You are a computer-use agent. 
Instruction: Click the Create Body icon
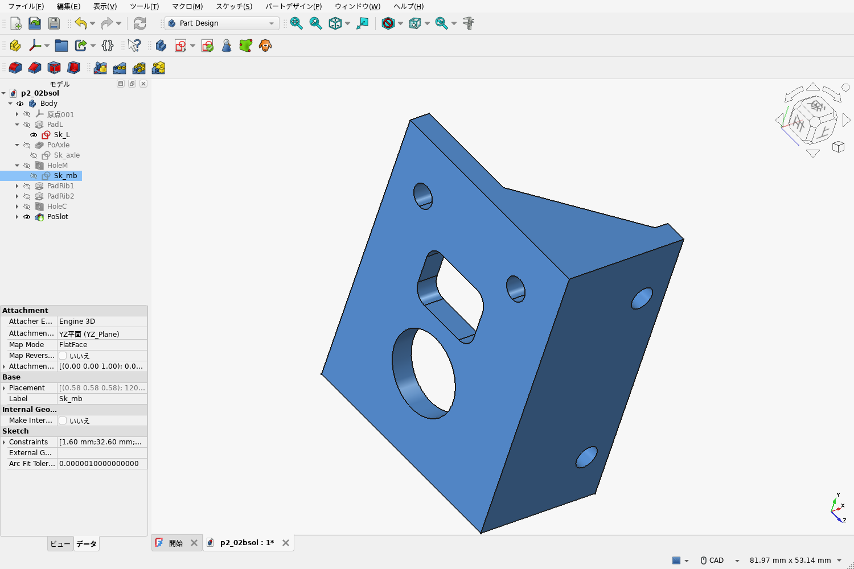point(161,46)
